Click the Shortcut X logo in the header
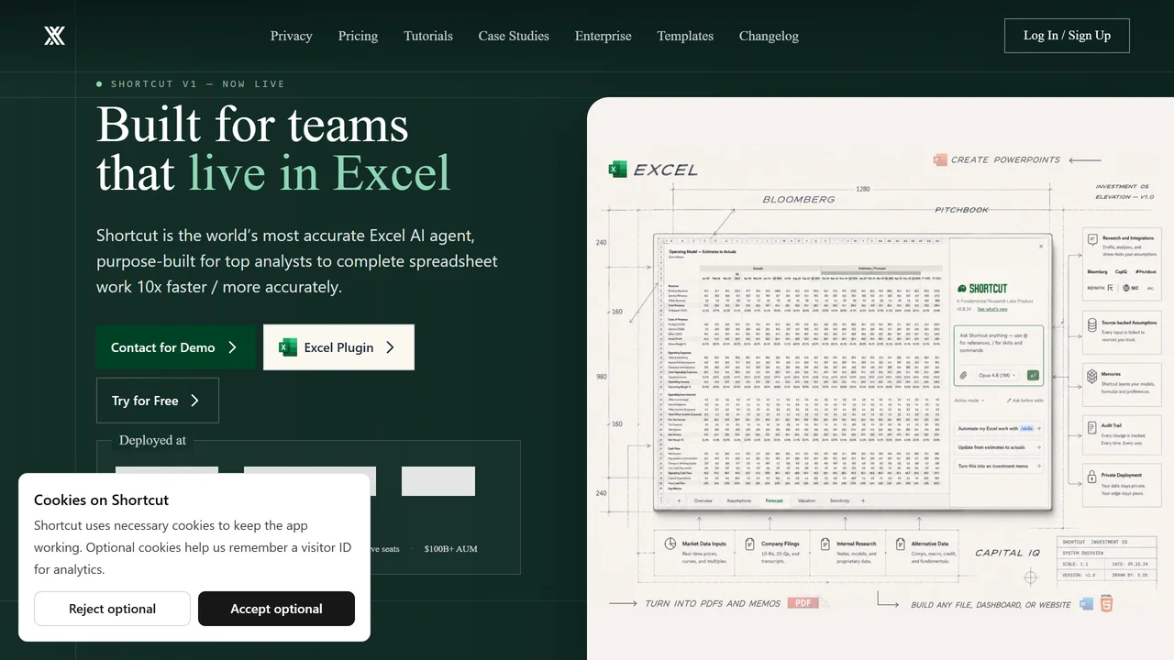This screenshot has height=660, width=1174. point(55,36)
